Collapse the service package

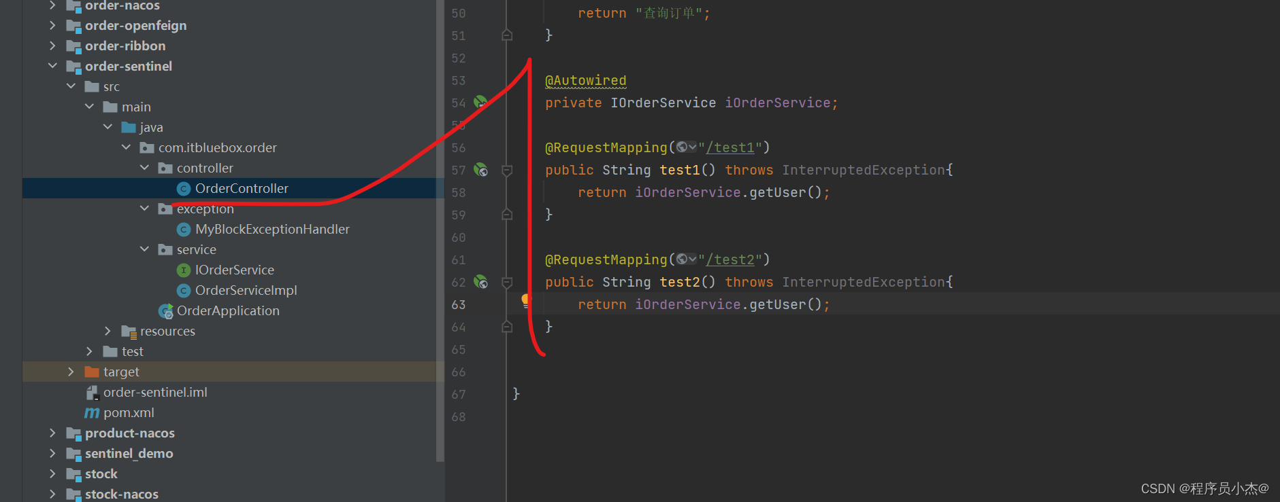144,249
